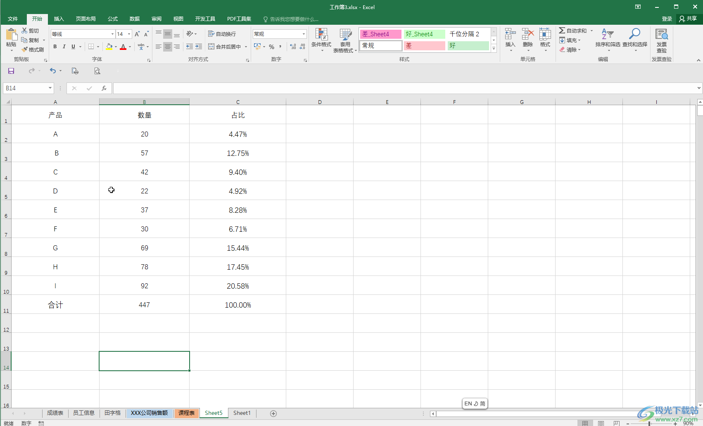
Task: Click the Format cells icon
Action: click(545, 34)
